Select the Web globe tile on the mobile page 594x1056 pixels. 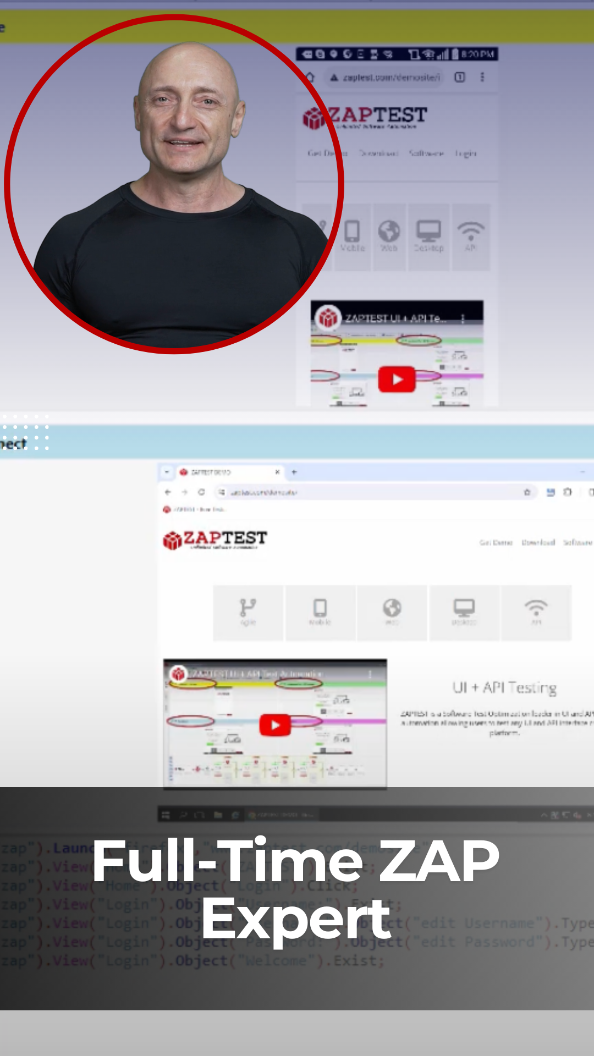(x=389, y=237)
